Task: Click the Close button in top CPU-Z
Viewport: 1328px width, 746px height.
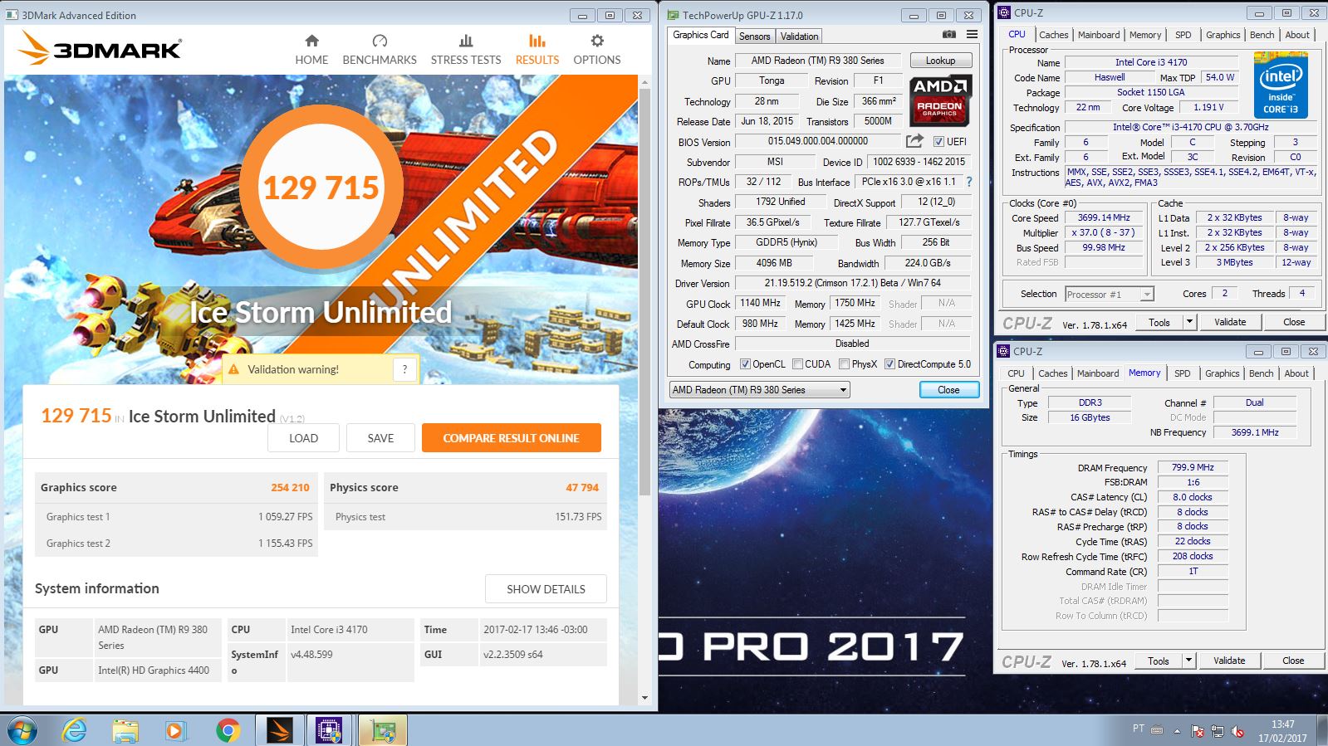Action: [x=1294, y=322]
